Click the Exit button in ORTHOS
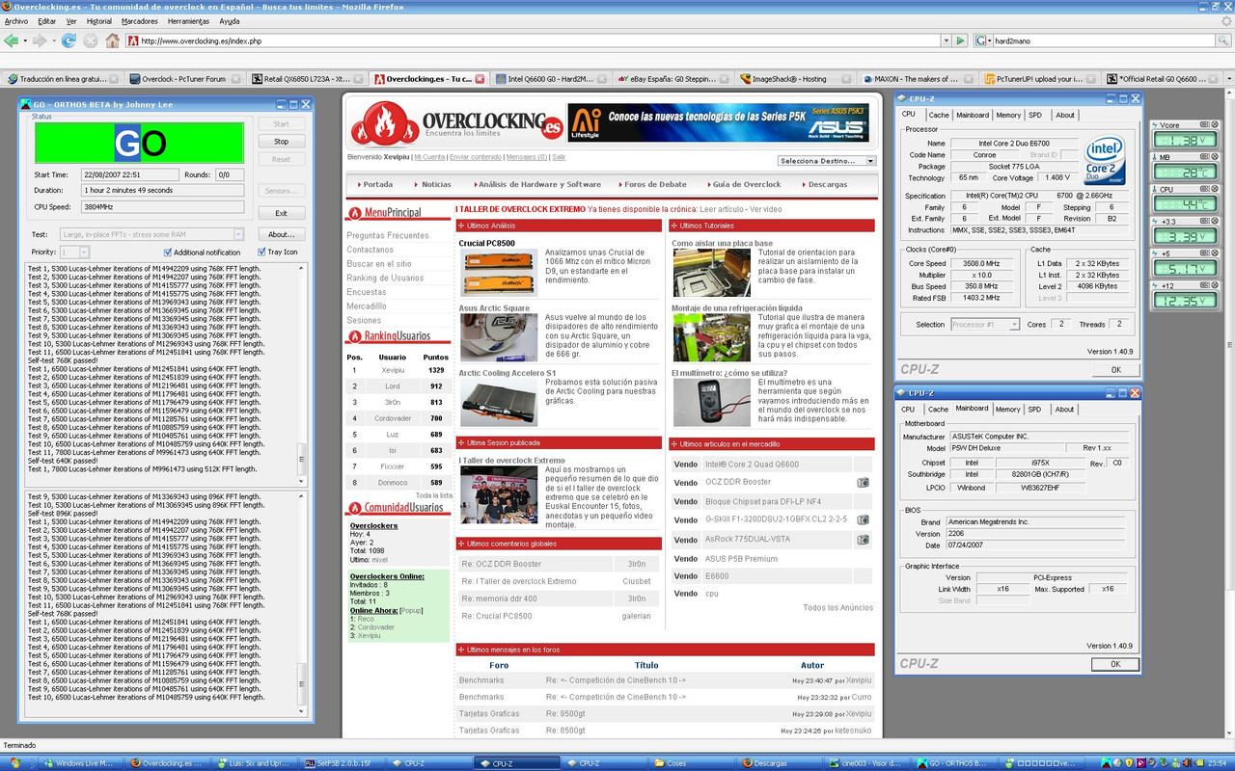Image resolution: width=1235 pixels, height=771 pixels. point(282,213)
